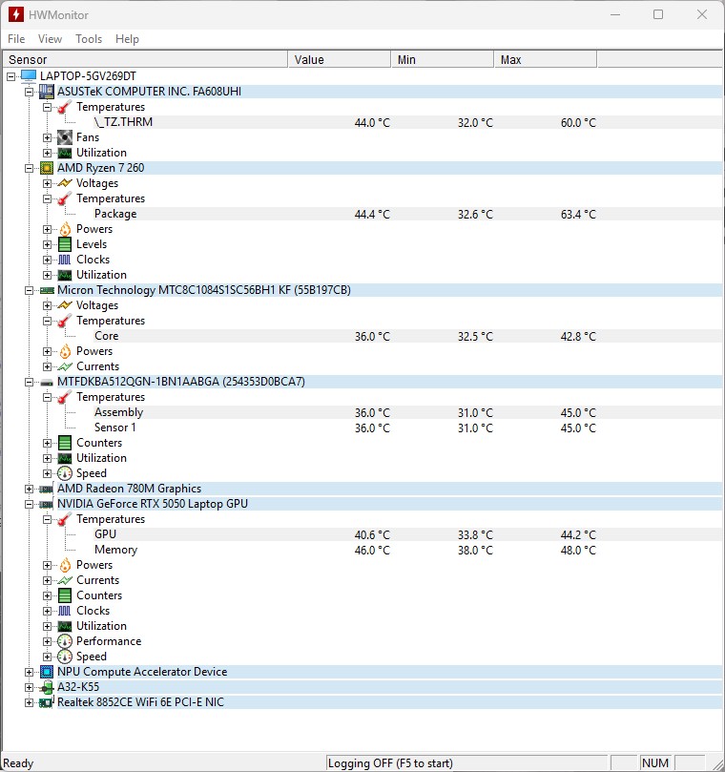The width and height of the screenshot is (725, 772).
Task: Click the Min column header
Action: pyautogui.click(x=443, y=59)
